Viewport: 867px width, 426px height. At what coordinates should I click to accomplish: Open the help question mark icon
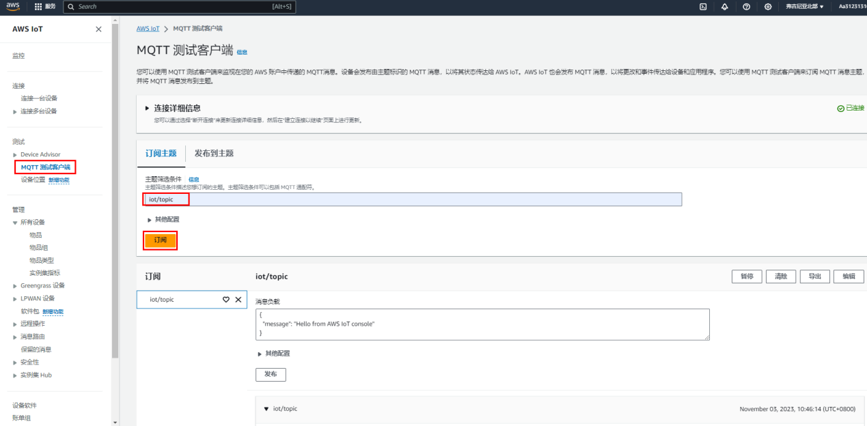click(x=746, y=6)
